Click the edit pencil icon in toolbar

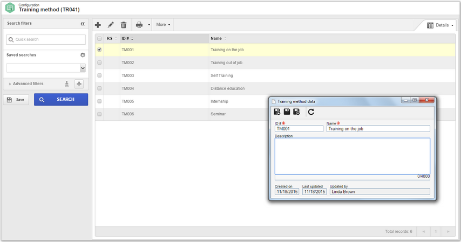[x=111, y=25]
